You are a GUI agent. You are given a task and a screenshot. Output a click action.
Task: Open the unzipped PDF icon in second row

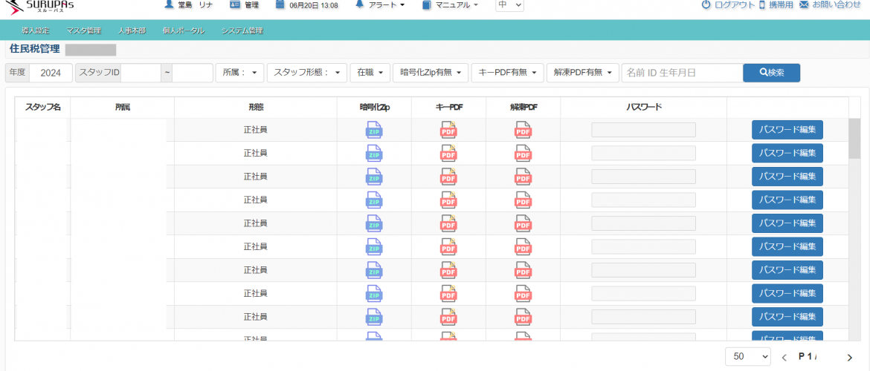click(523, 154)
